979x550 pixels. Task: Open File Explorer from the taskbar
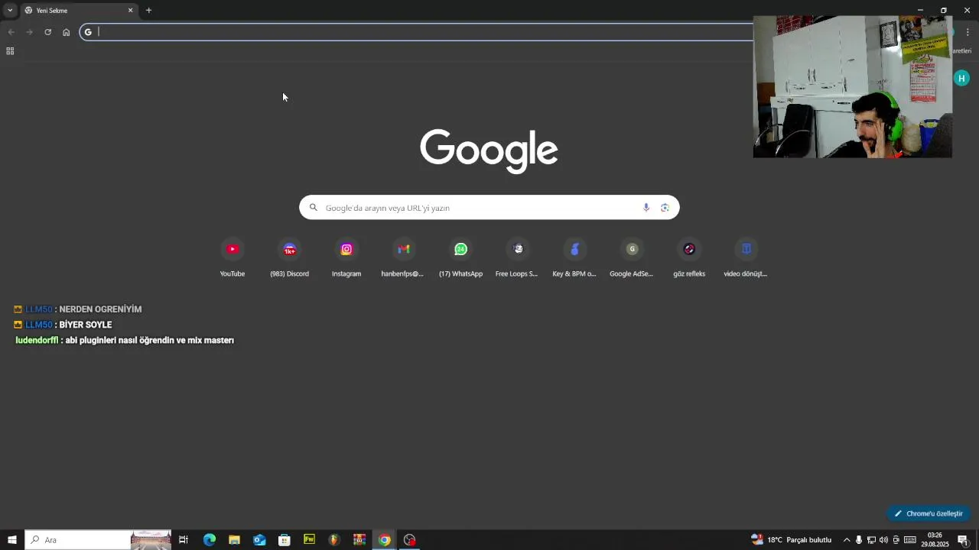click(x=234, y=540)
